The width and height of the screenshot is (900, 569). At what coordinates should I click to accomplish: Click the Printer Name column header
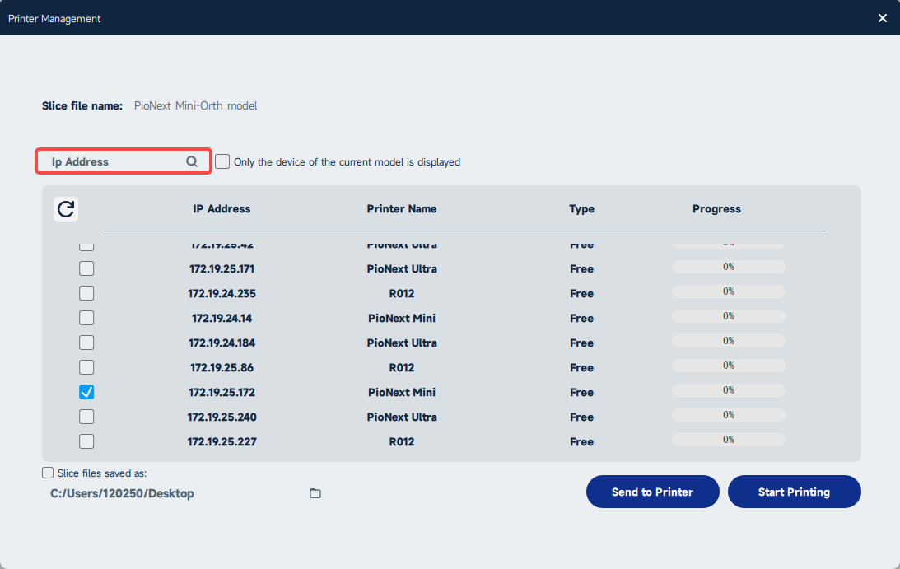click(x=402, y=209)
